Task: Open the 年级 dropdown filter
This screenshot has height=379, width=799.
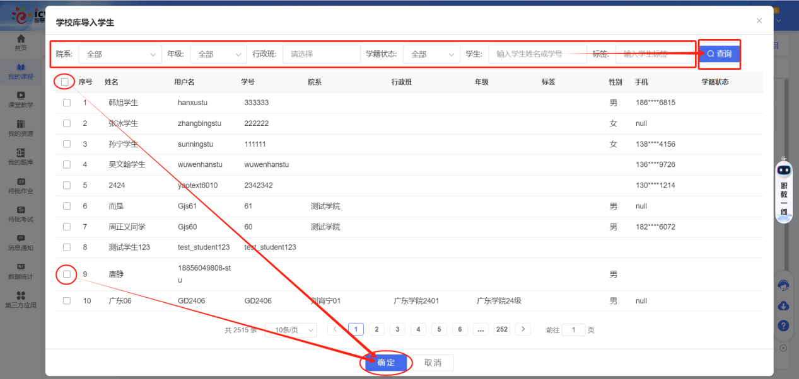Action: click(x=218, y=54)
